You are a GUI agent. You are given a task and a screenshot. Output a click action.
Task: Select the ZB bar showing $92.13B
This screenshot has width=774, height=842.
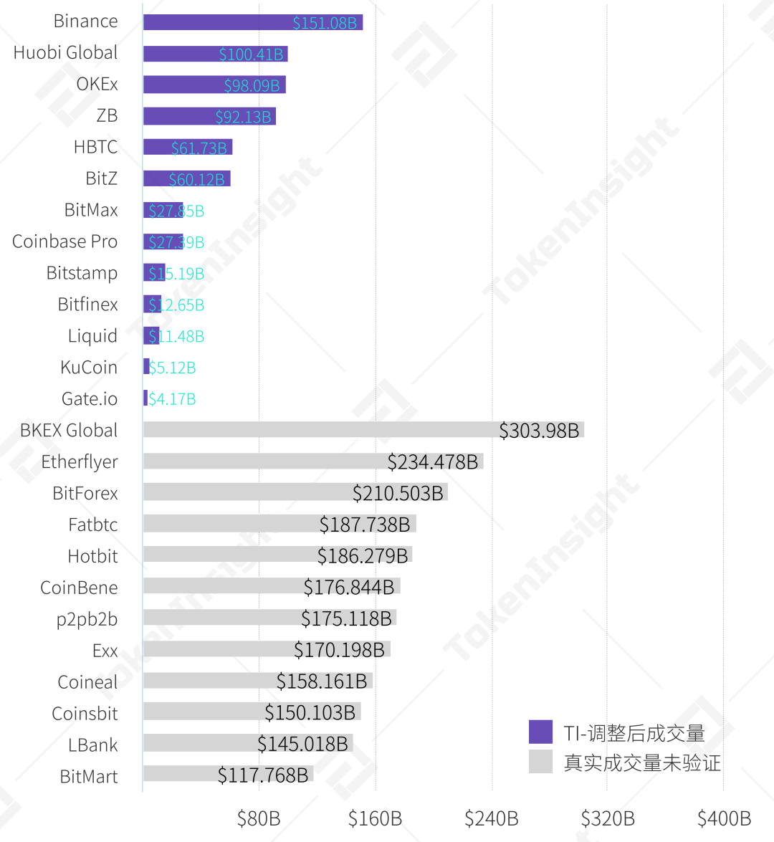209,116
